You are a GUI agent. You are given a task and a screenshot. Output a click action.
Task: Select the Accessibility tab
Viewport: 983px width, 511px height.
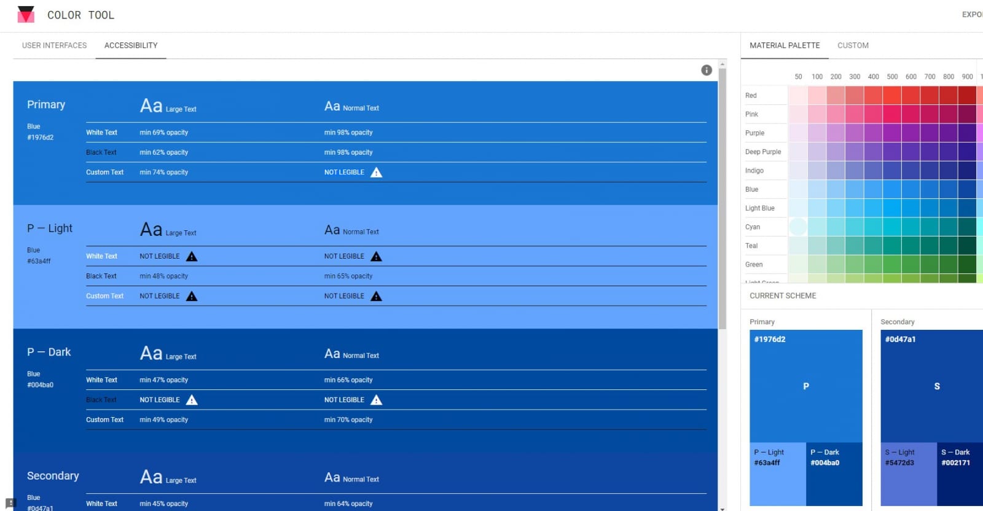coord(131,45)
